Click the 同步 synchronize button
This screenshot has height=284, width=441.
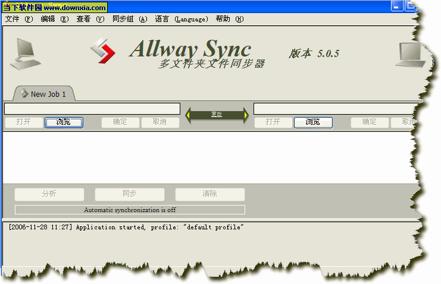point(129,194)
